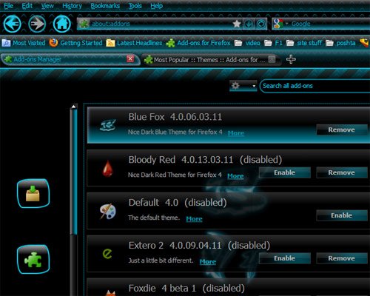Click the reload button in address bar
The height and width of the screenshot is (296, 370).
tap(261, 24)
